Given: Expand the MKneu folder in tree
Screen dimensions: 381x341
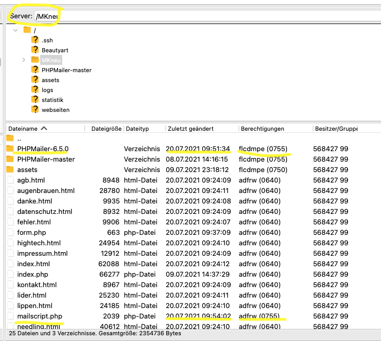Looking at the screenshot, I should click(24, 60).
